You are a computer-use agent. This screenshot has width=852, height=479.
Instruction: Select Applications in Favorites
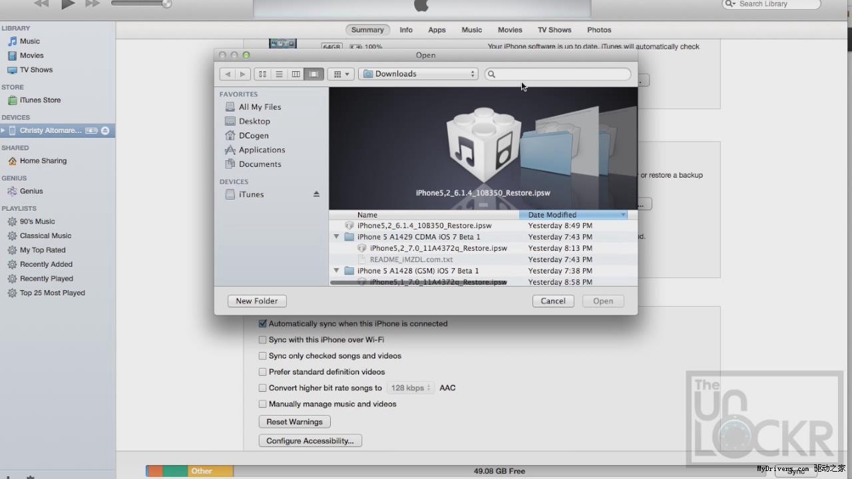click(262, 150)
